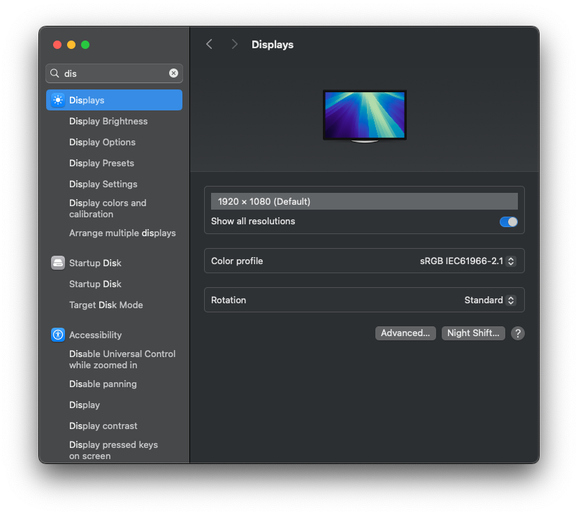Click the Startup Disk drive icon
The image size is (578, 515).
tap(58, 263)
